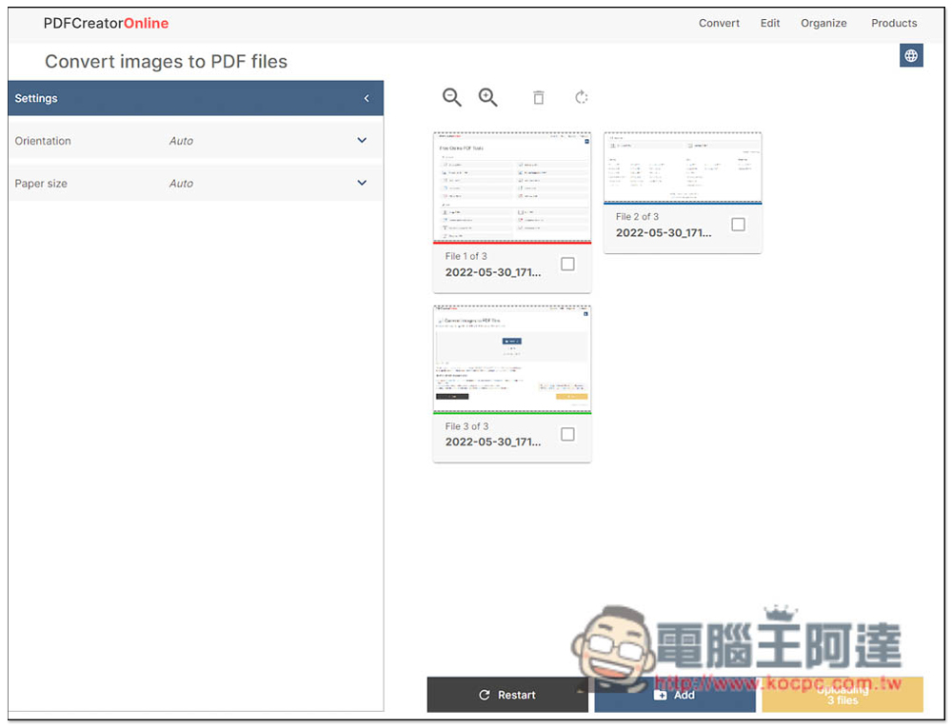Open the Orientation dropdown
This screenshot has width=952, height=728.
(361, 139)
